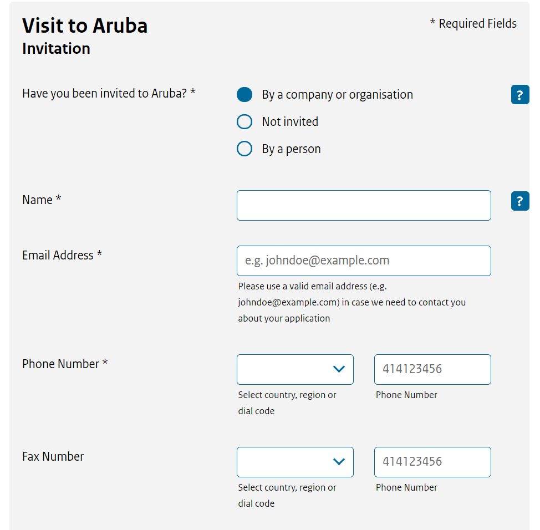Click the Fax Number digits field
Image resolution: width=540 pixels, height=530 pixels.
click(432, 462)
